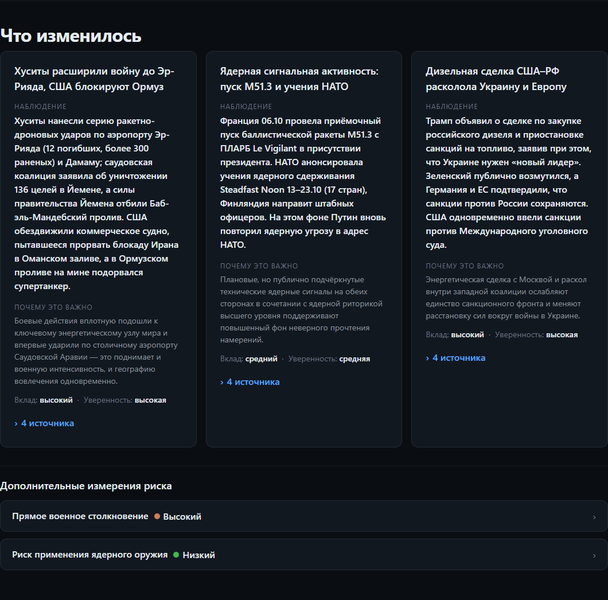
Task: Expand "4 источника" under the Houthi war card
Action: pos(44,423)
